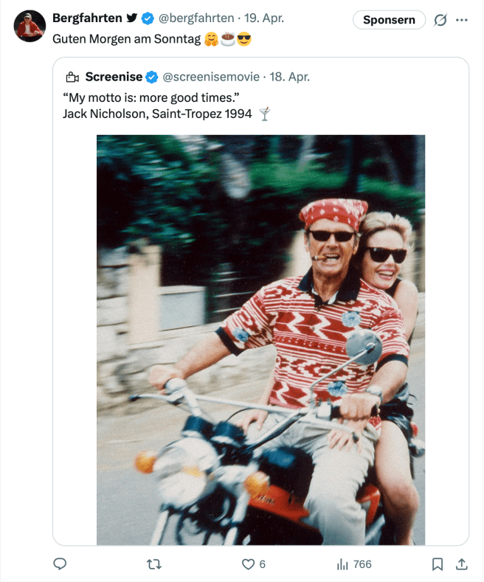Click the 19. Apr. timestamp

[x=264, y=18]
